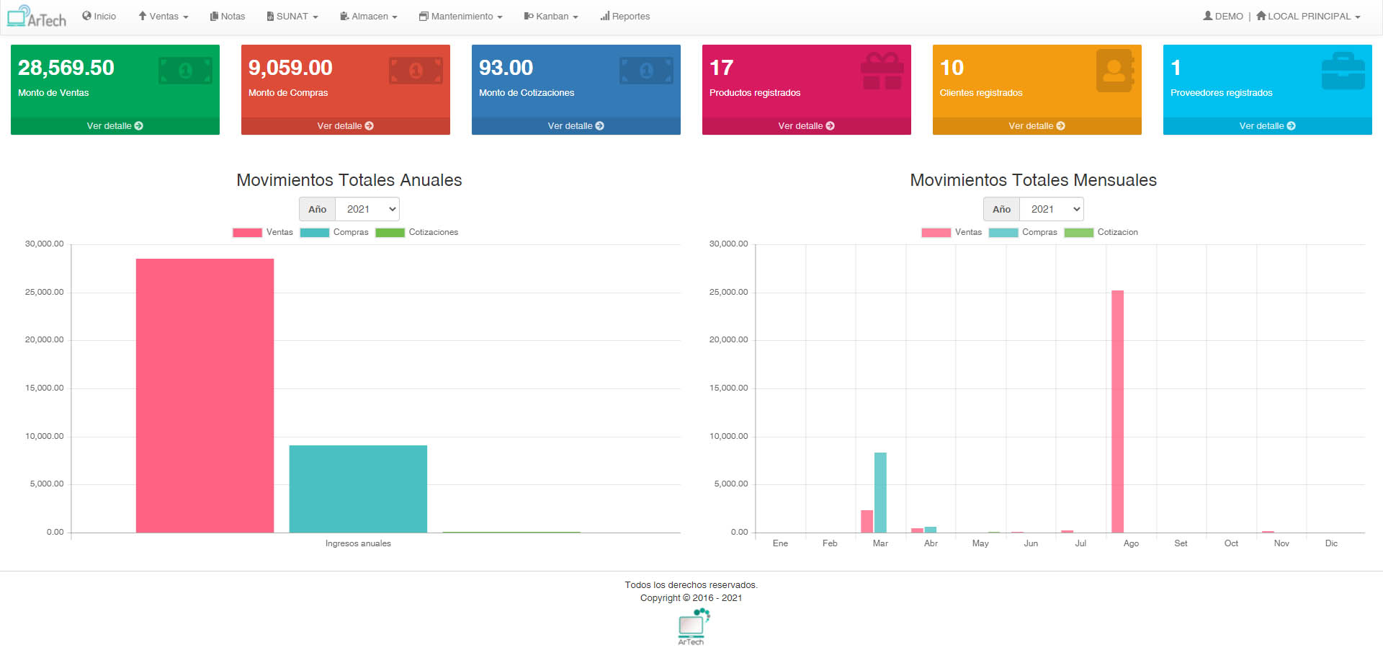Hide Cotizaciones series in annual chart
The height and width of the screenshot is (663, 1383).
(416, 232)
